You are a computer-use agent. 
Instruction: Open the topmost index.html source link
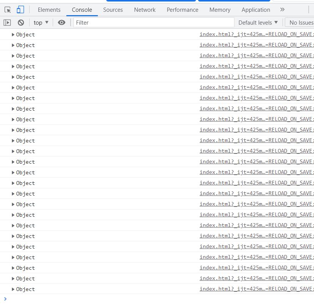tap(257, 34)
